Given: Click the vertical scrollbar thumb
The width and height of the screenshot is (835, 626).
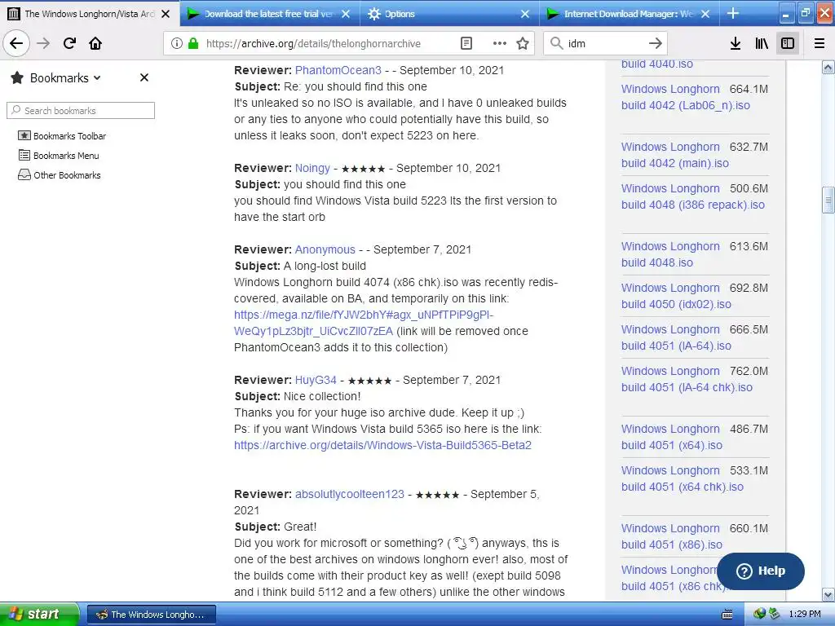Looking at the screenshot, I should [828, 201].
